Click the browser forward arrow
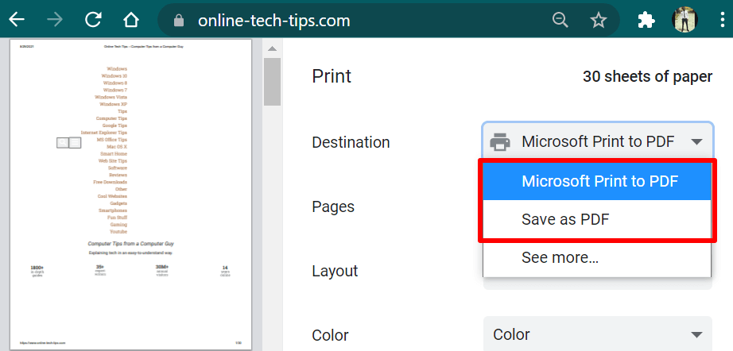 (55, 20)
